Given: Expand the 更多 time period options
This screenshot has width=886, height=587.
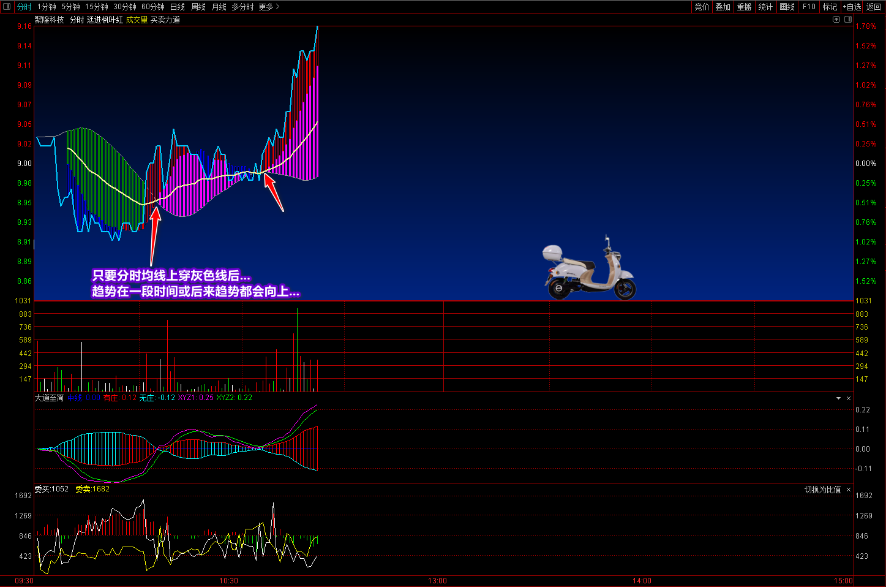Looking at the screenshot, I should click(269, 7).
